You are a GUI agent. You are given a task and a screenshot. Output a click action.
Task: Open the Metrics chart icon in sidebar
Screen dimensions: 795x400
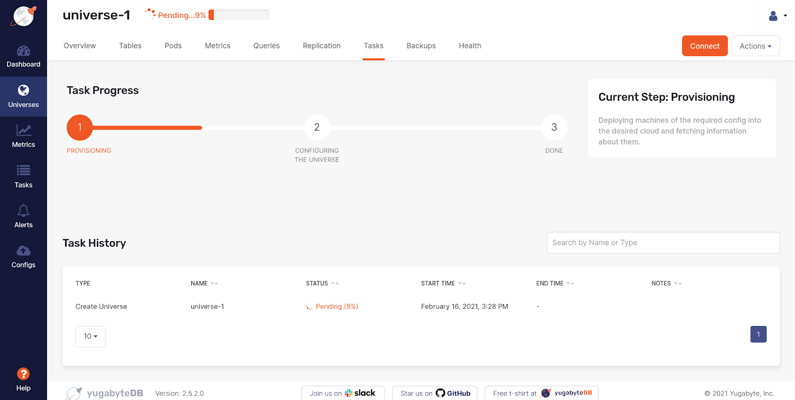pos(23,131)
